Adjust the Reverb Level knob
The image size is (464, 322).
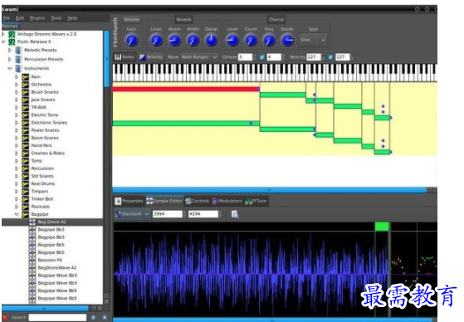(x=156, y=40)
